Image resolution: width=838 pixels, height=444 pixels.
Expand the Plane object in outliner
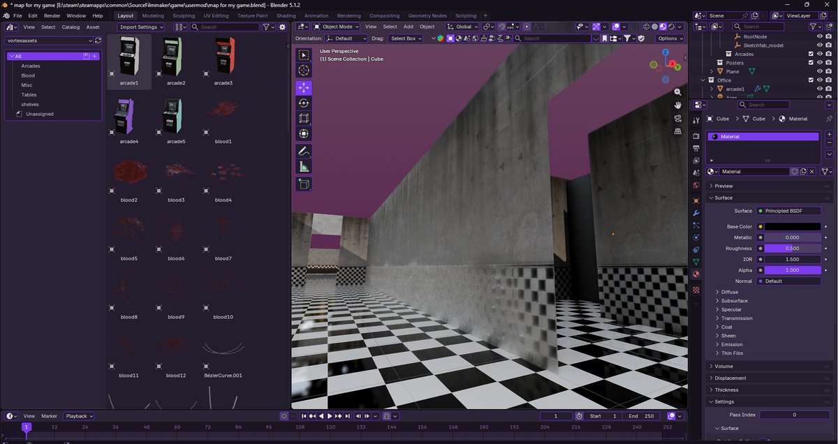coord(712,71)
